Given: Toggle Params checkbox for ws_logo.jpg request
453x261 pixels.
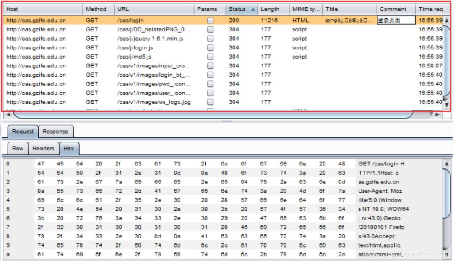Looking at the screenshot, I should [210, 102].
